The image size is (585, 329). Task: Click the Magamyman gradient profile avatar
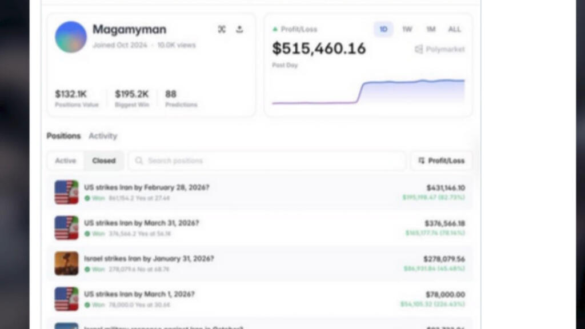tap(71, 37)
